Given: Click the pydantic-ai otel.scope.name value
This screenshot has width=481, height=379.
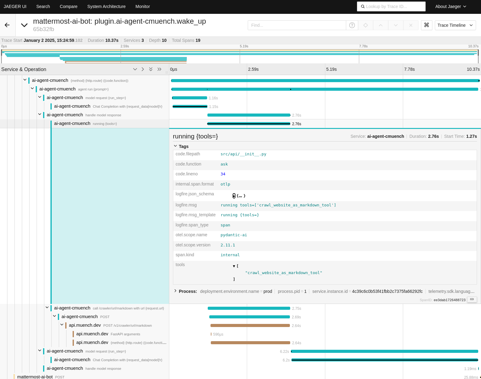Looking at the screenshot, I should click(x=234, y=235).
